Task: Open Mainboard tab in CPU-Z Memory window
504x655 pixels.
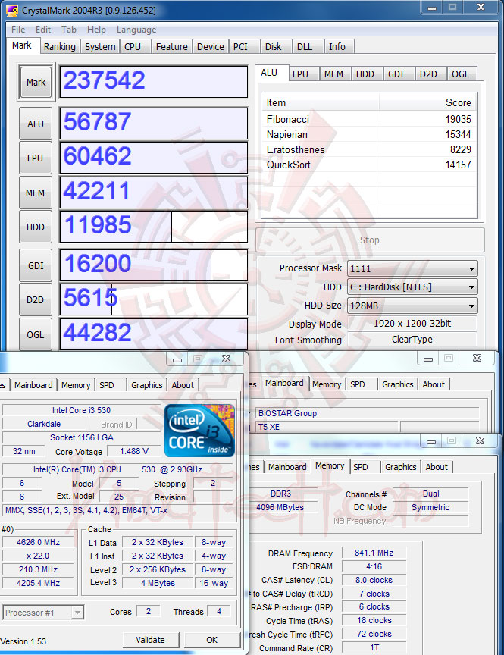Action: 287,466
